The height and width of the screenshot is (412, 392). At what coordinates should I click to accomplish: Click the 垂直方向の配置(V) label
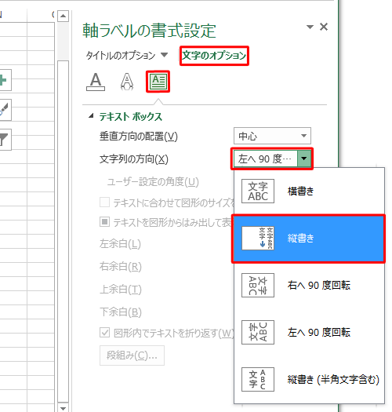[x=139, y=136]
